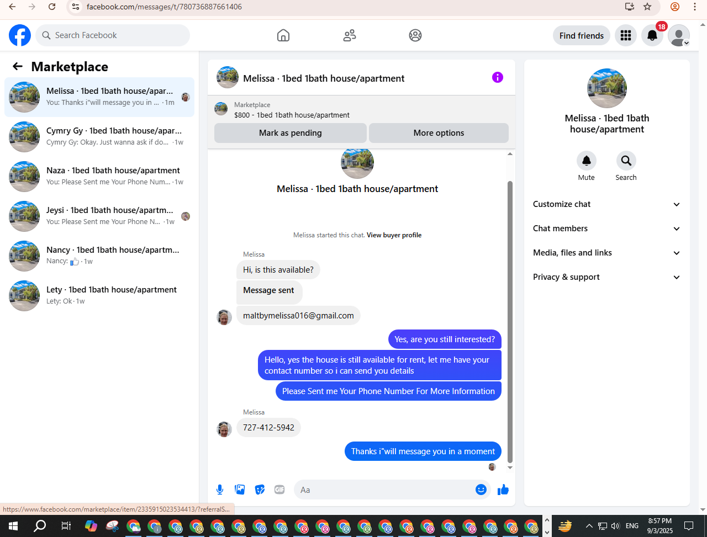Click the chat scrollbar down arrow
707x537 pixels.
tap(510, 468)
